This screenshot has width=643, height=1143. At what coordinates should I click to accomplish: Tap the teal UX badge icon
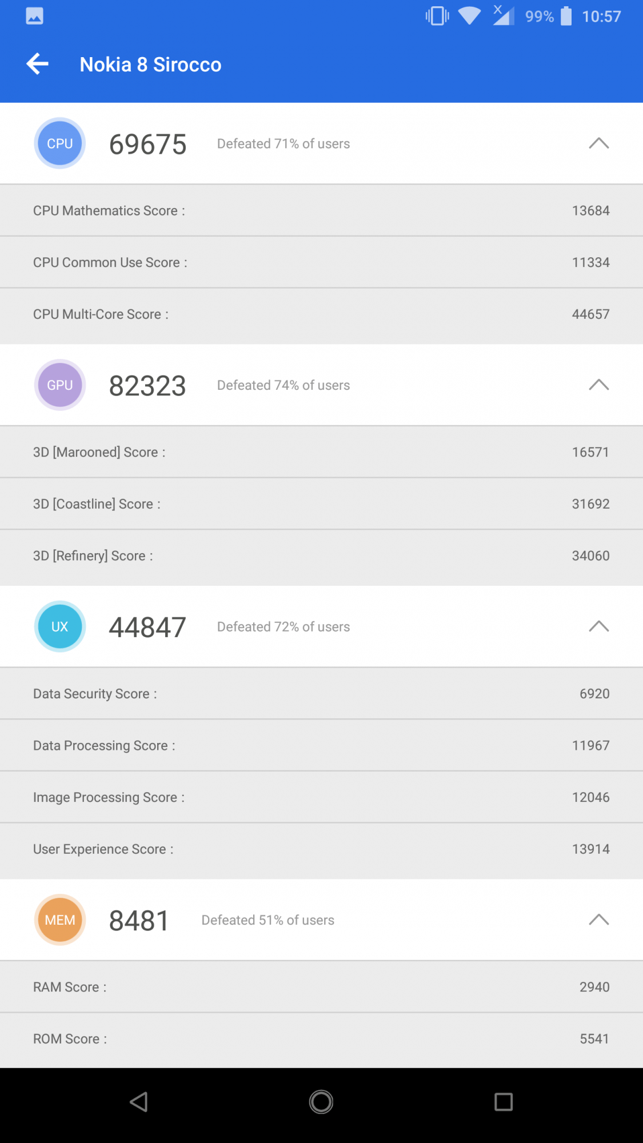coord(60,626)
